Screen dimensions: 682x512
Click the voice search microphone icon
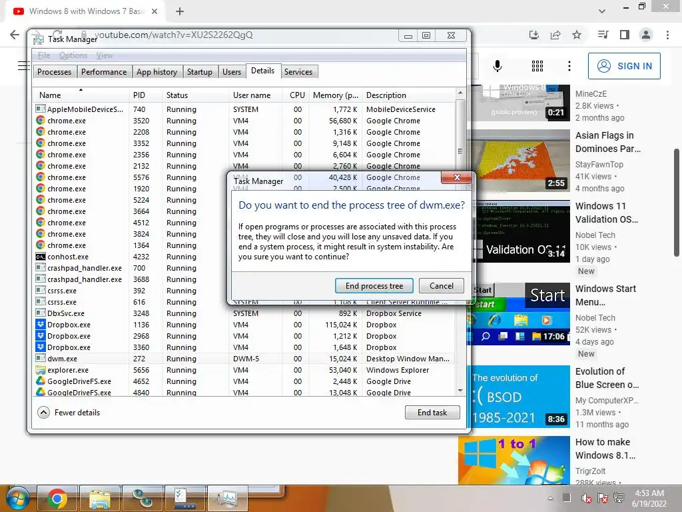(497, 66)
